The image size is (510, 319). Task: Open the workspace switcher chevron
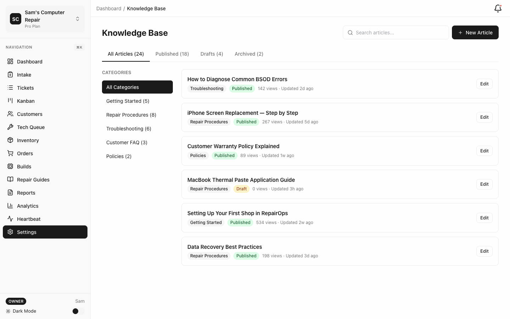point(78,19)
